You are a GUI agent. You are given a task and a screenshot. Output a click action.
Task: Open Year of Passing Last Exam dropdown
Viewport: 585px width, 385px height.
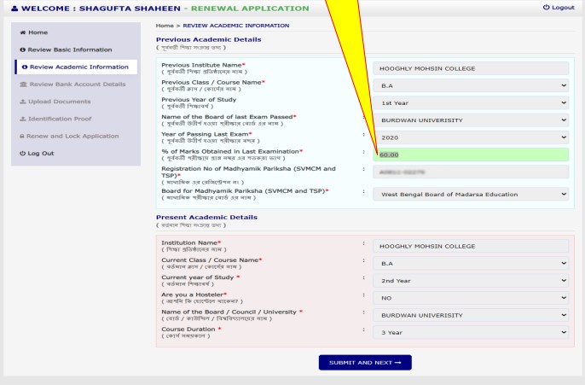pyautogui.click(x=471, y=137)
